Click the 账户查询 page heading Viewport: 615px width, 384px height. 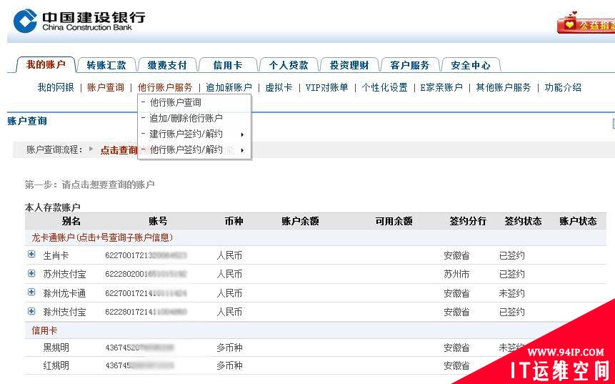click(27, 121)
